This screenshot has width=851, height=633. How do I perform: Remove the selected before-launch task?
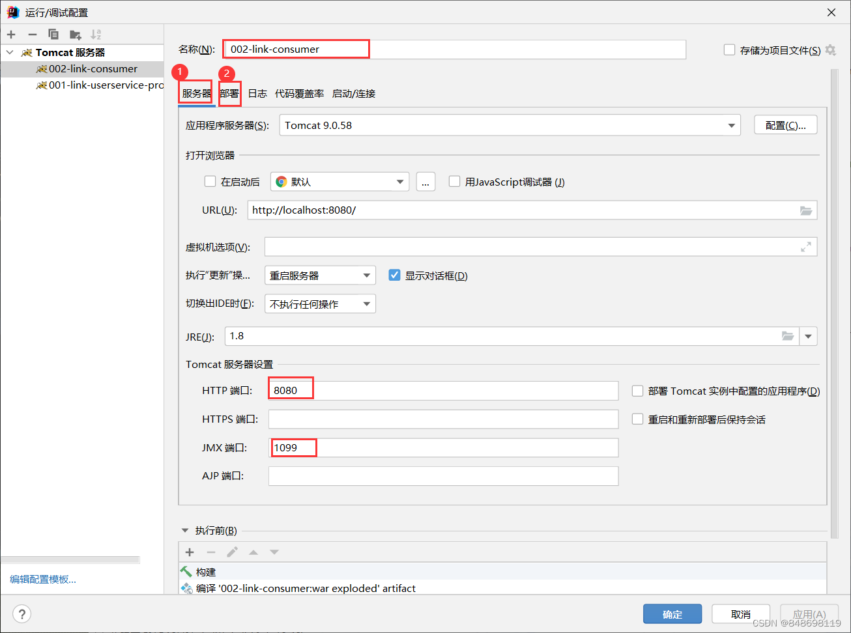pyautogui.click(x=211, y=552)
